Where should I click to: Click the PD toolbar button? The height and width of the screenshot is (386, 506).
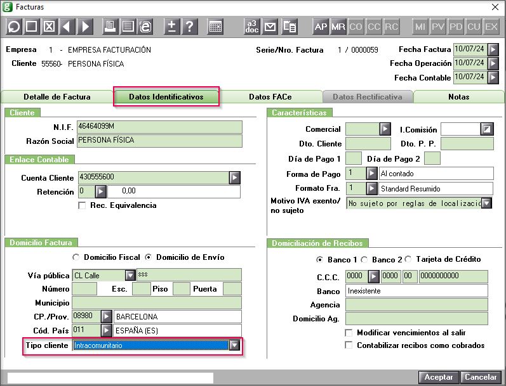pos(456,27)
